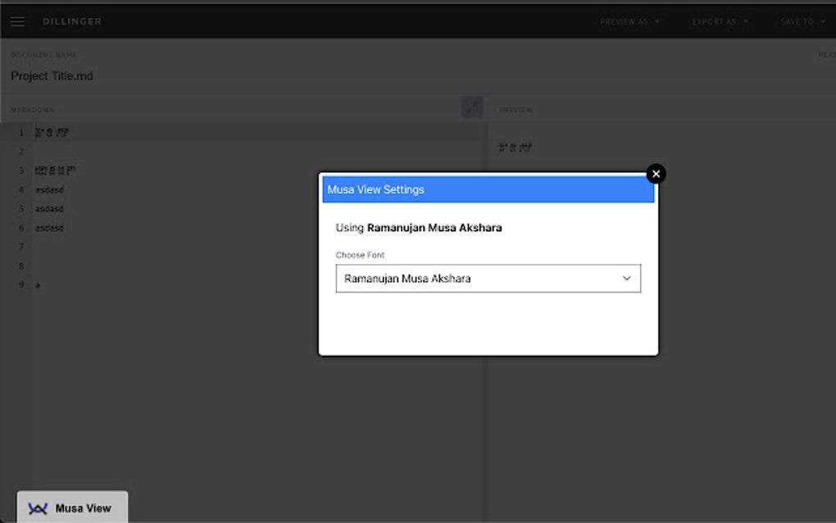Select the MARKDOWN pane header
Screen dimensions: 836x523
tap(33, 109)
